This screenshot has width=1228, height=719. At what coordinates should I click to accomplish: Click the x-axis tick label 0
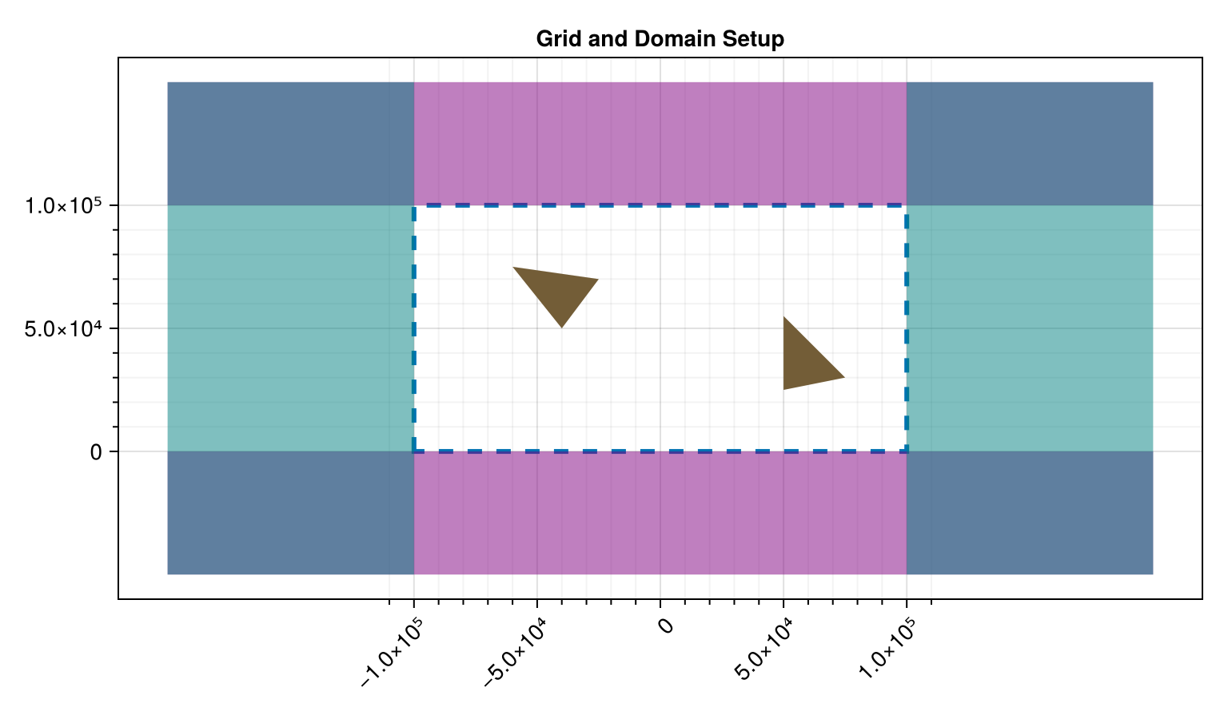point(665,626)
